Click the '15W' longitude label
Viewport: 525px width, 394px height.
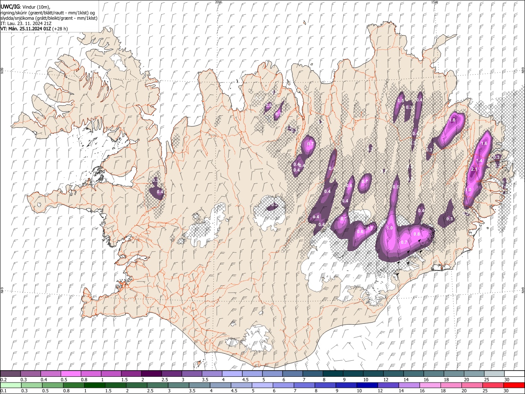pos(434,2)
